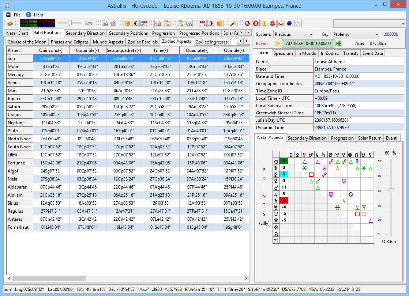Click the clock with plus icon

[x=189, y=24]
